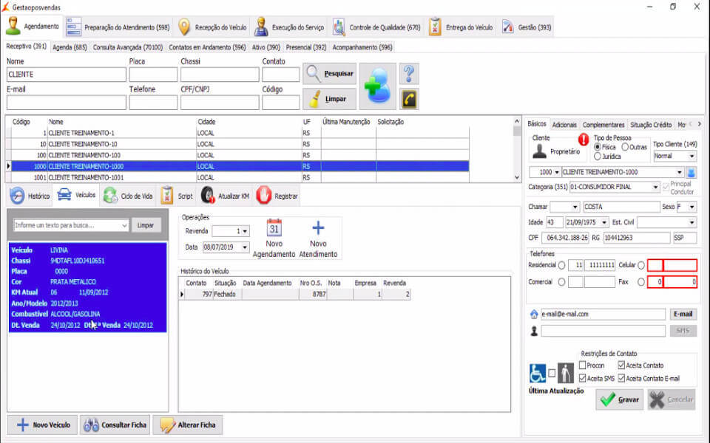
Task: Select row CLIENTE TREINAMENTO-1001
Action: point(240,178)
